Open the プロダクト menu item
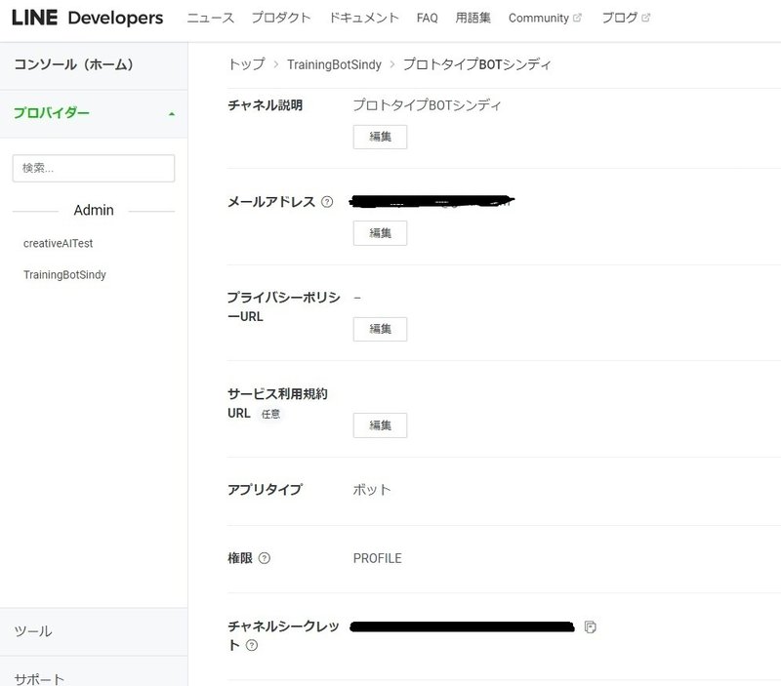The image size is (781, 686). click(281, 18)
